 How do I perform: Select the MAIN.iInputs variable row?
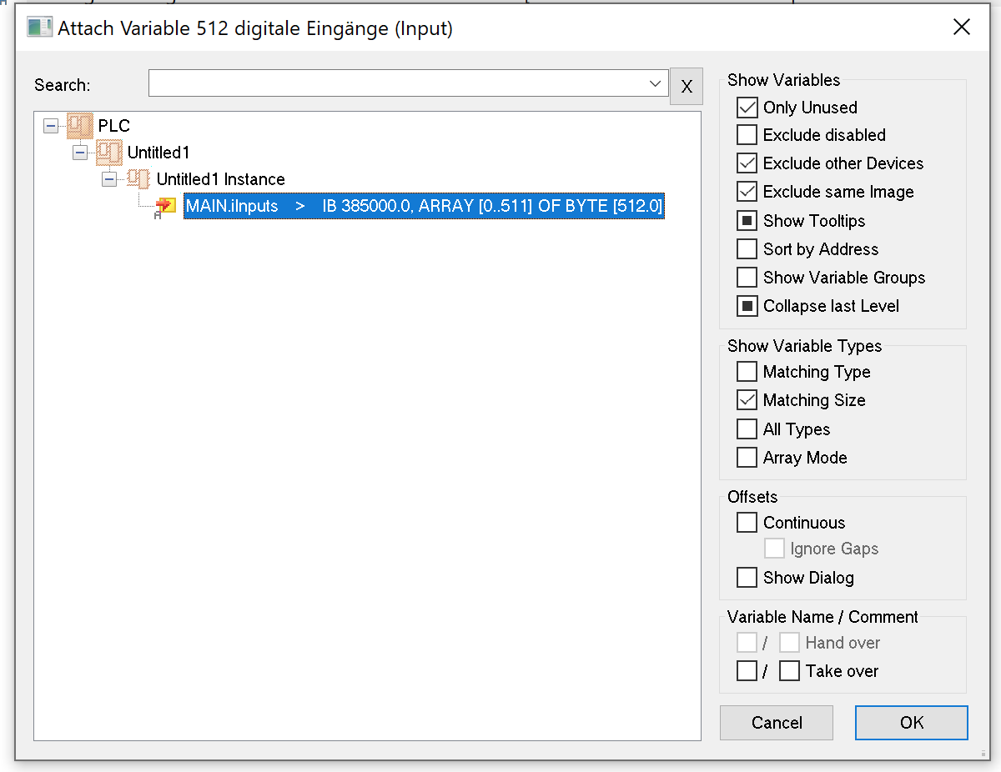point(424,206)
